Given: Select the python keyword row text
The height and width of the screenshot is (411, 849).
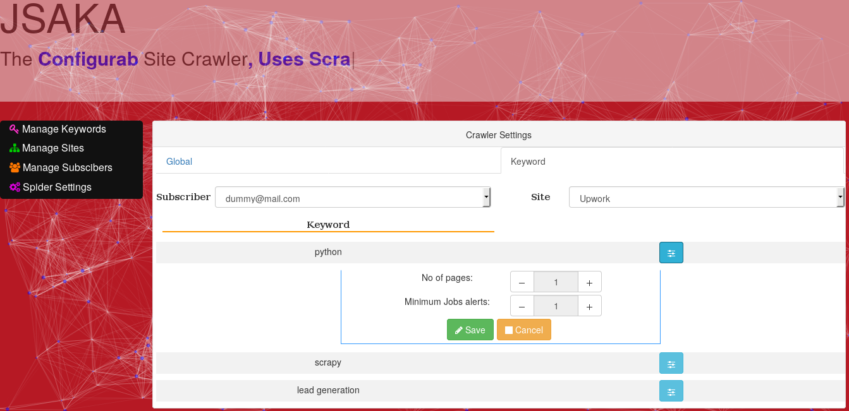Looking at the screenshot, I should [x=328, y=252].
